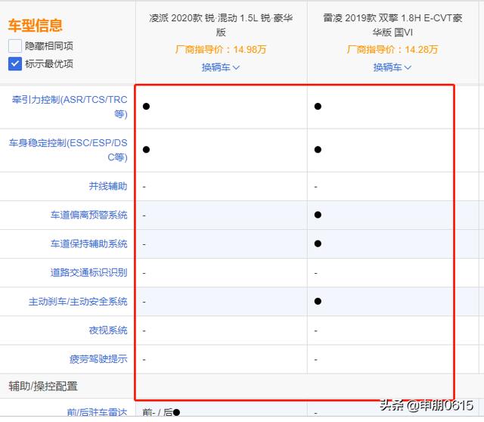The height and width of the screenshot is (422, 484).
Task: Click the 主动刹车/主动安全系统 label
Action: click(78, 302)
